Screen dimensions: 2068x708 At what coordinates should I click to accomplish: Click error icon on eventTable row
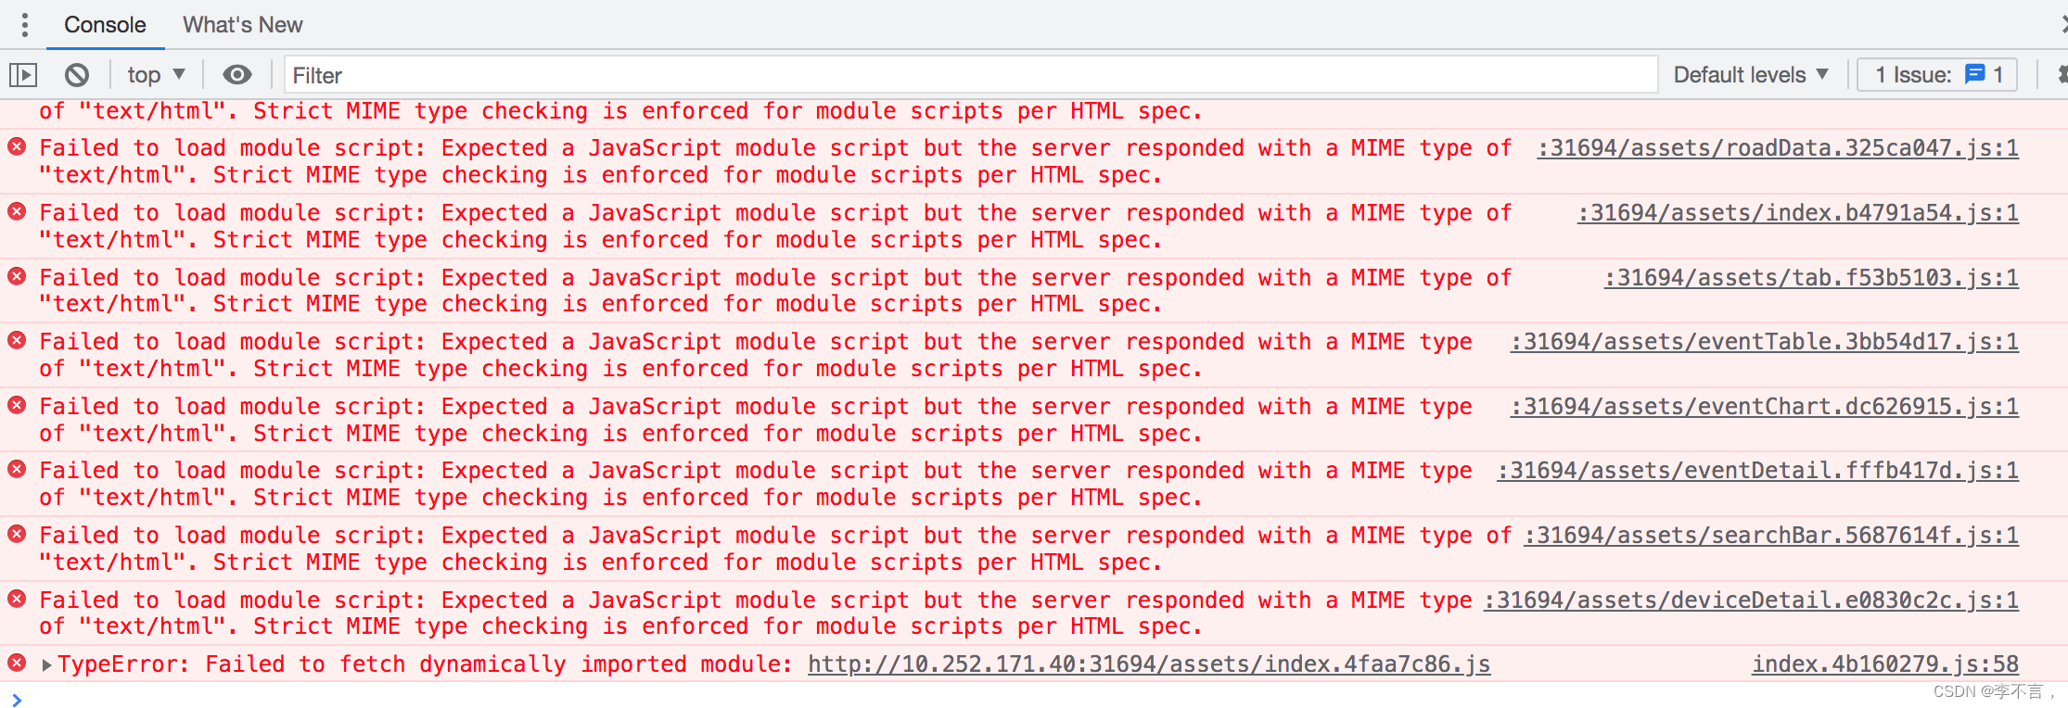coord(17,340)
